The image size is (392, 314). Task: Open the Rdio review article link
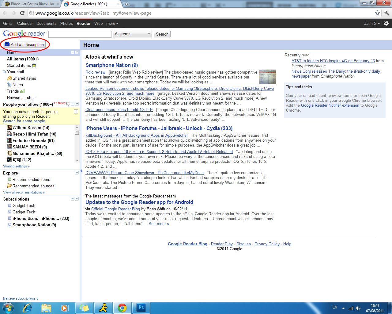[95, 72]
